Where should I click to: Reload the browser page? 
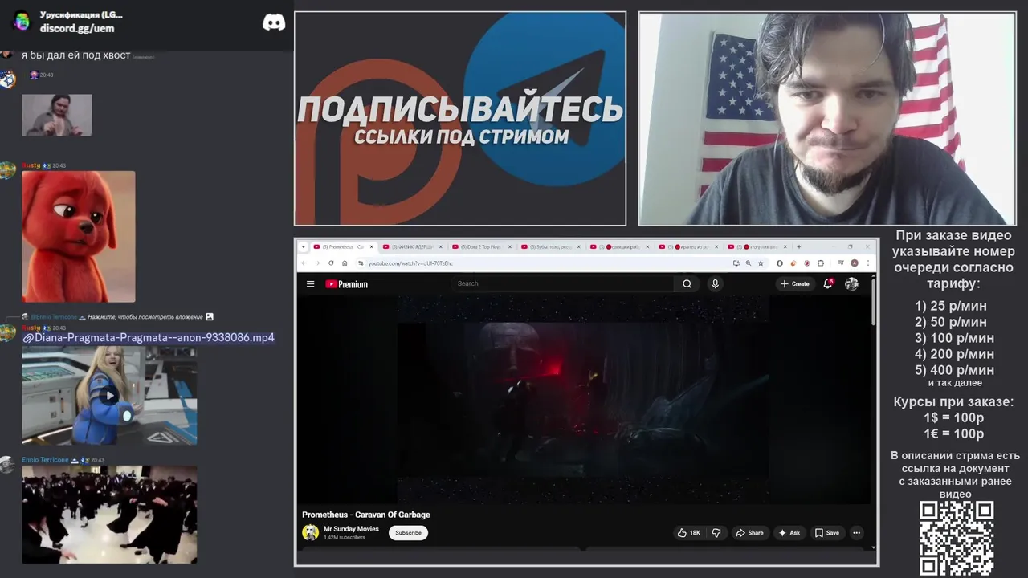331,263
